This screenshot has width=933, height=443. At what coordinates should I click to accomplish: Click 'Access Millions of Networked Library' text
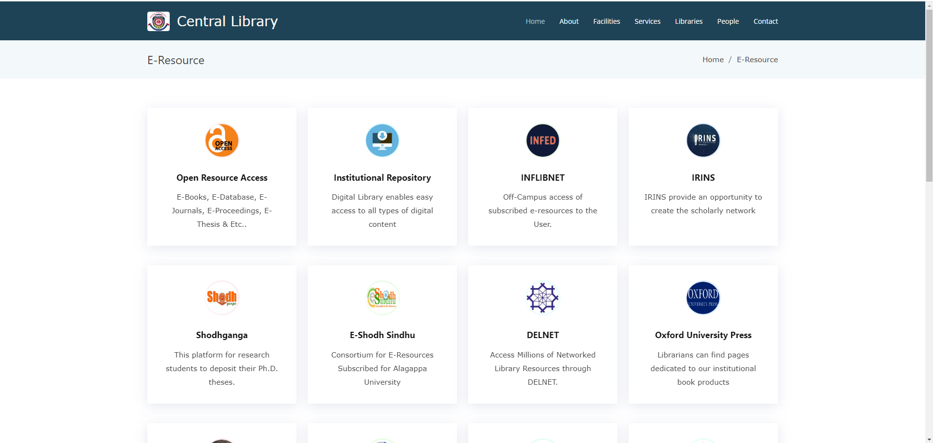[543, 368]
